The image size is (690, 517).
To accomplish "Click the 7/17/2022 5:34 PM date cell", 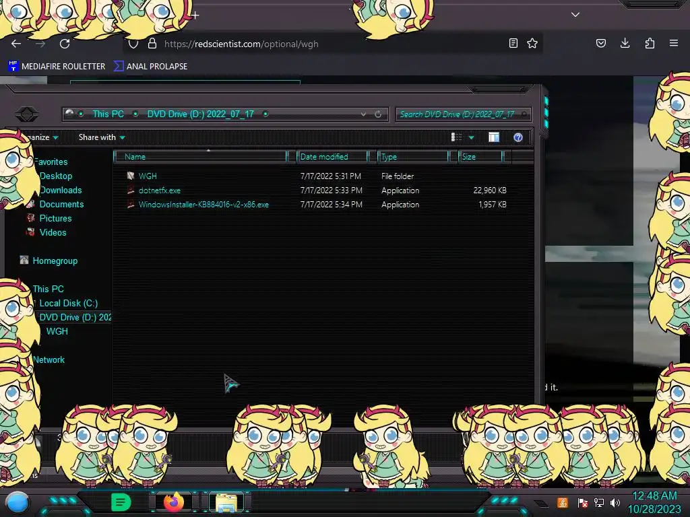I will pyautogui.click(x=332, y=205).
